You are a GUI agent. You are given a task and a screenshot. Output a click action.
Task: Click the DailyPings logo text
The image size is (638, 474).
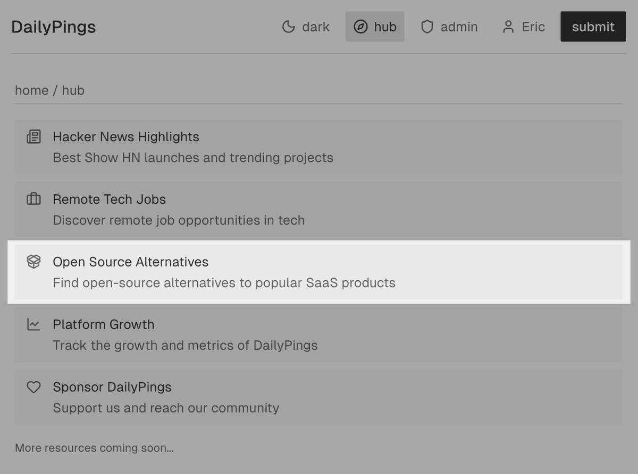point(54,27)
